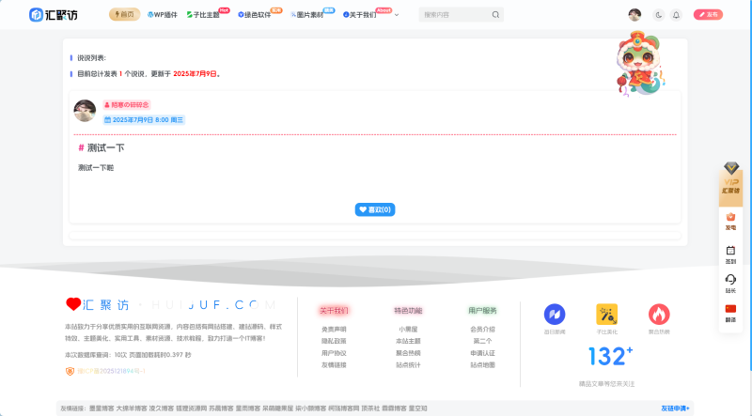Click the search magnifier icon
Viewport: 752px width, 416px height.
pyautogui.click(x=494, y=15)
